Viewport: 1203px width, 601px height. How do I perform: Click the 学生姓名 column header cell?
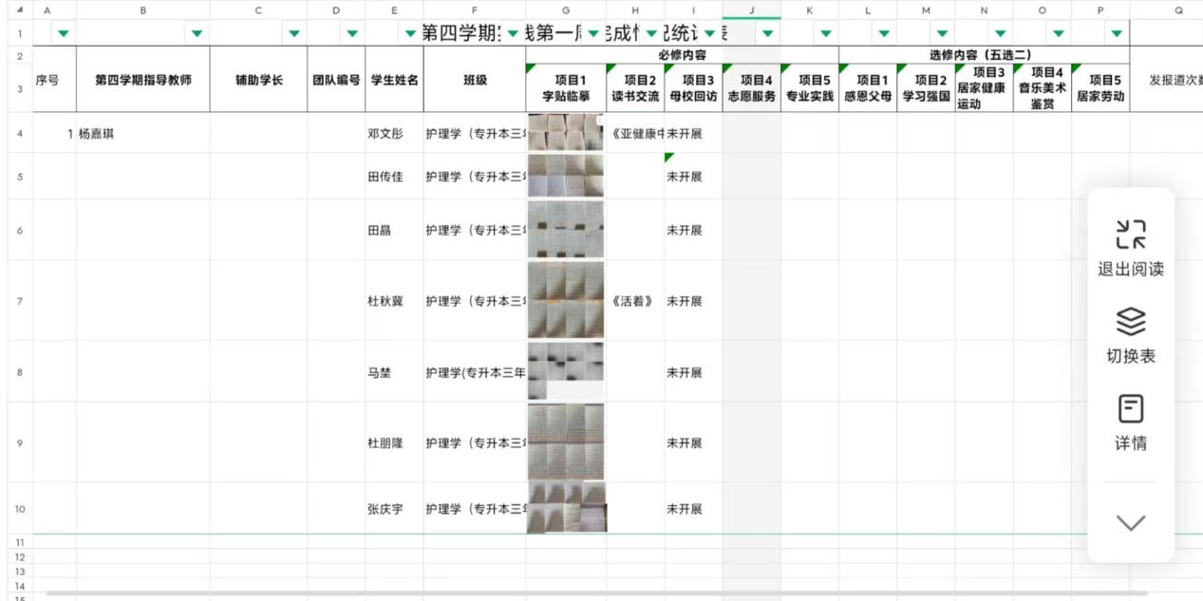click(x=393, y=81)
